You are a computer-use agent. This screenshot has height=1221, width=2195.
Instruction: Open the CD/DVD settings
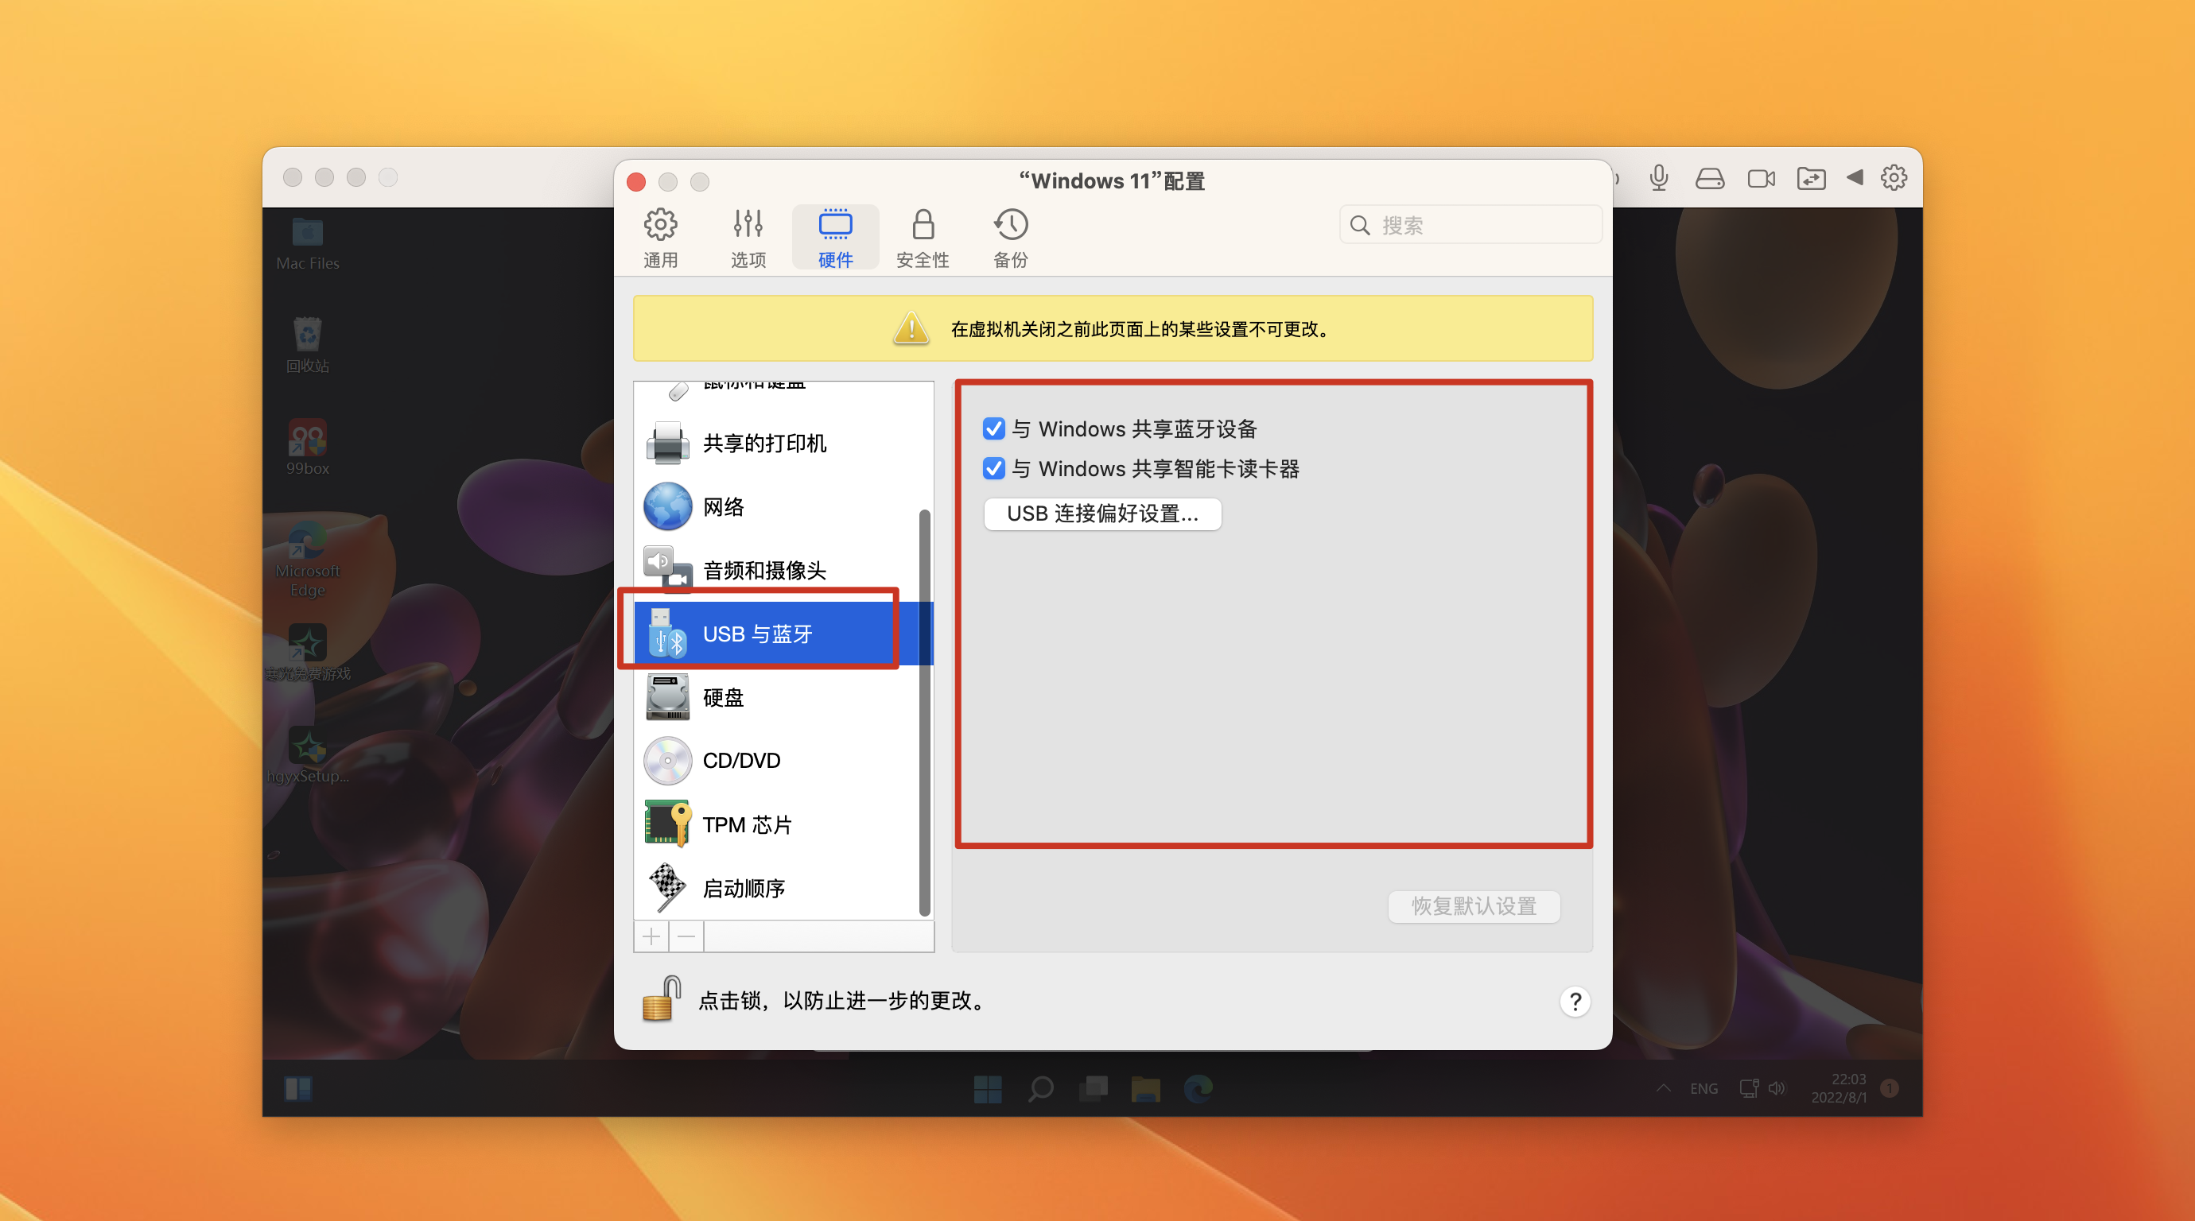tap(740, 761)
